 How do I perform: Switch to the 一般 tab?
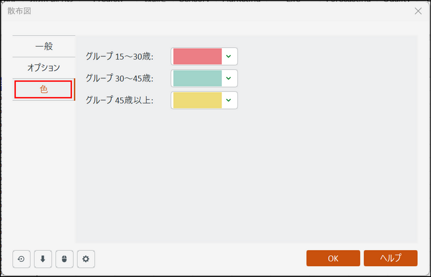pos(44,46)
